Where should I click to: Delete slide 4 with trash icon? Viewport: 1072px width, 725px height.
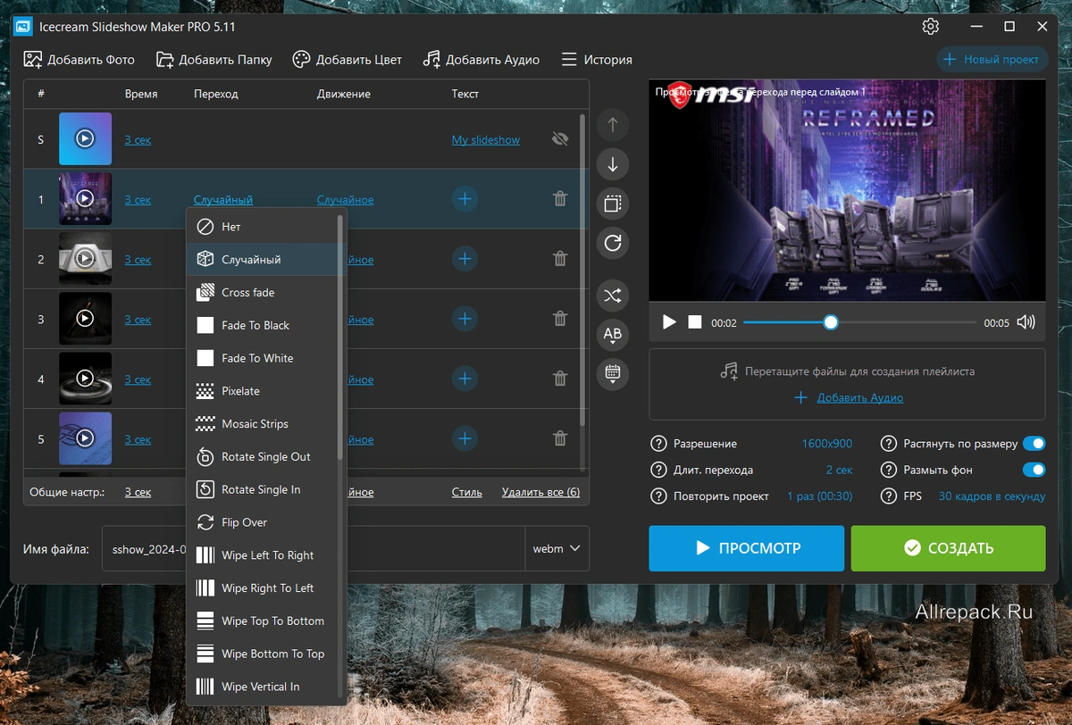pyautogui.click(x=560, y=379)
